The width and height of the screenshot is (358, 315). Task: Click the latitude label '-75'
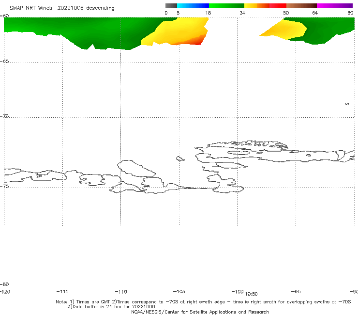click(4, 186)
